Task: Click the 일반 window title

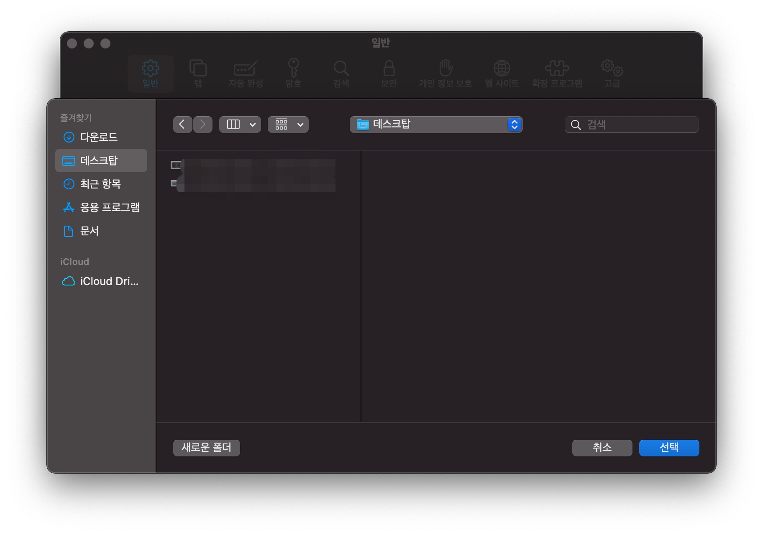Action: click(x=381, y=43)
